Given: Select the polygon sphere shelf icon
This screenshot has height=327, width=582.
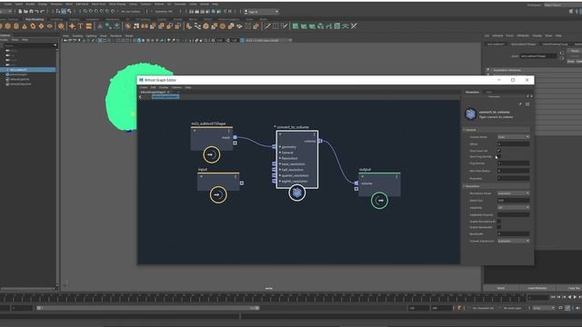Looking at the screenshot, I should 1,26.
